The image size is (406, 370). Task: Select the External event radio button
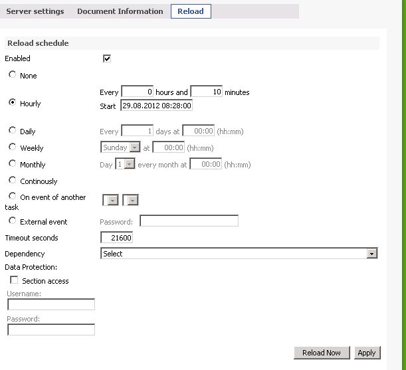point(13,221)
